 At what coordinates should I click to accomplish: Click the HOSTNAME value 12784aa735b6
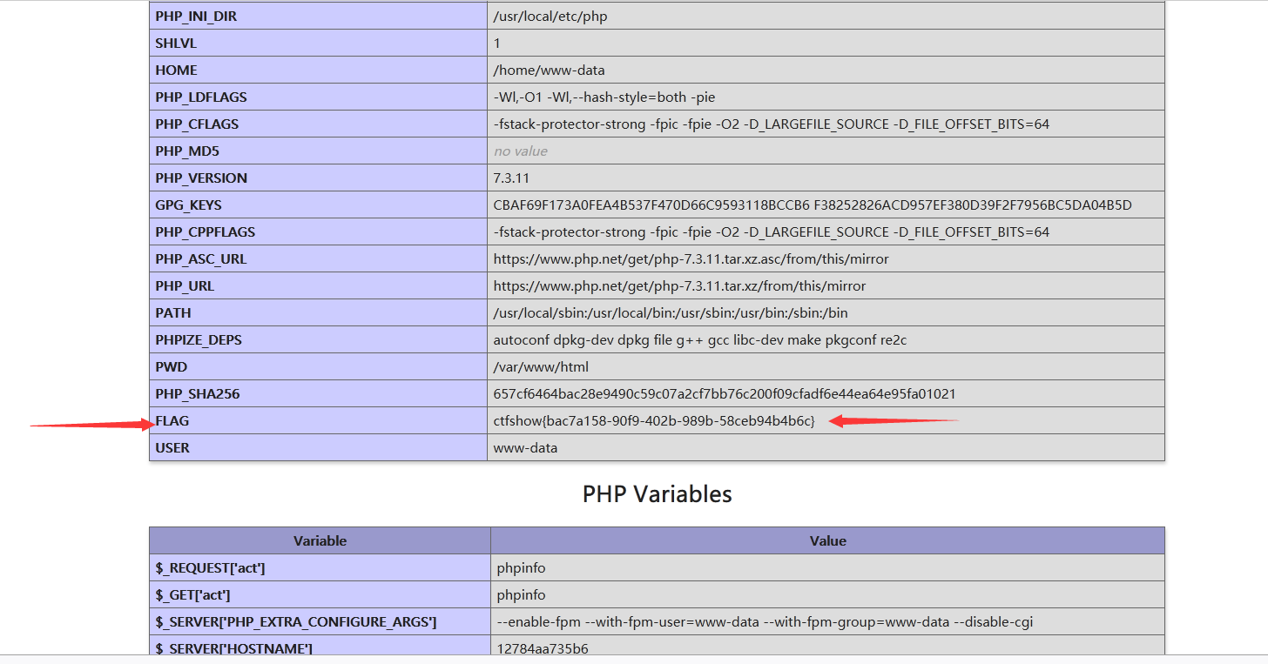(542, 648)
